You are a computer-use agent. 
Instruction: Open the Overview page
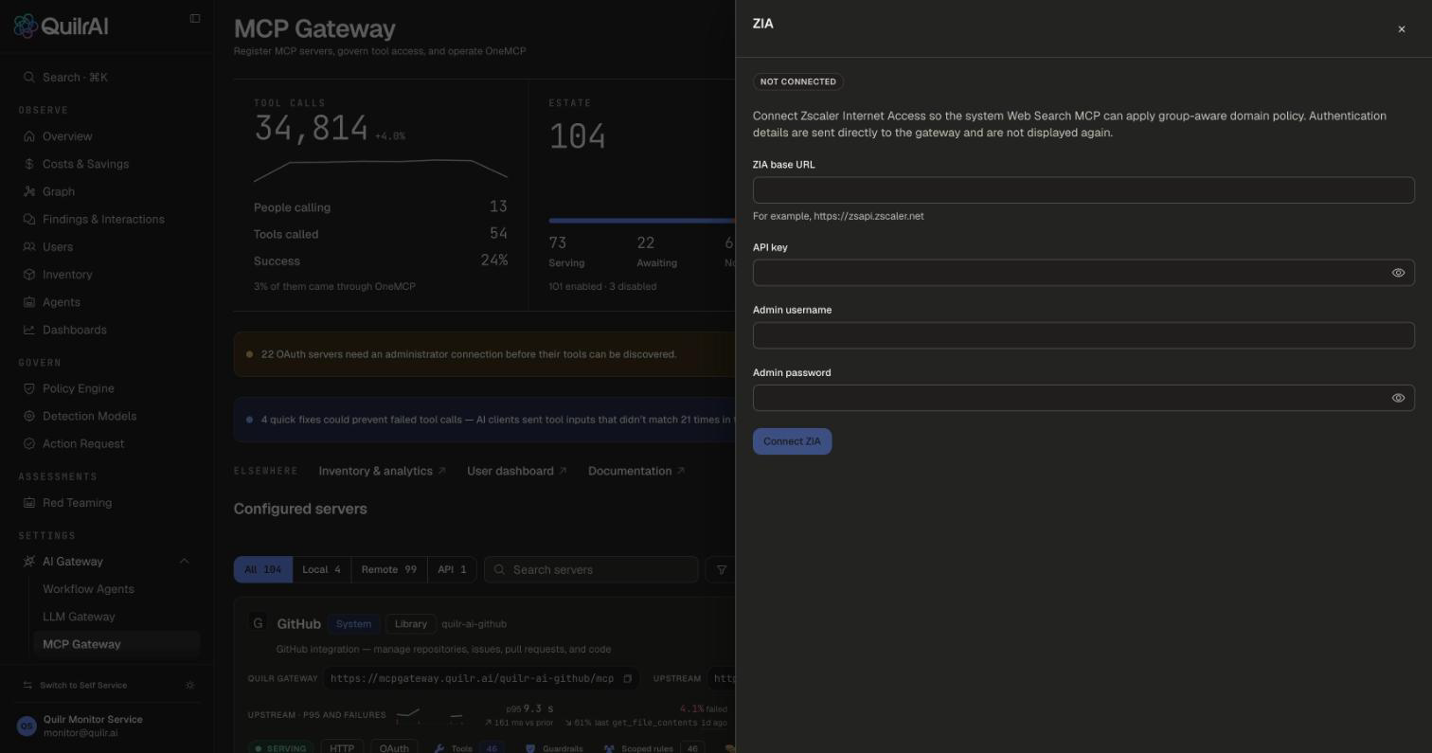click(66, 136)
